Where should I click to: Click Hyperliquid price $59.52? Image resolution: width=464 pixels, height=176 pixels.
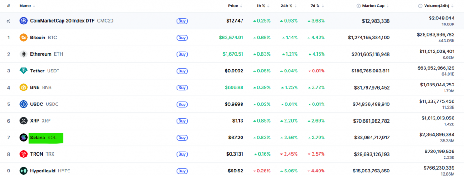click(236, 171)
